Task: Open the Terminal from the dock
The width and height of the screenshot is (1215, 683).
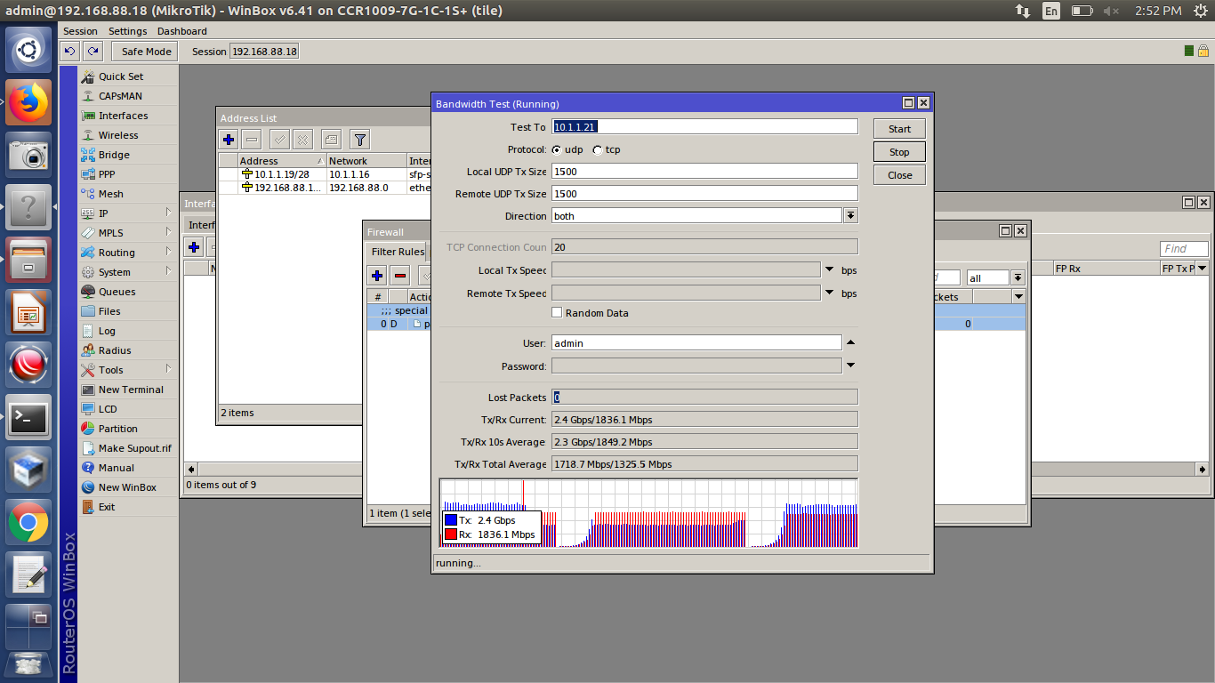Action: click(x=28, y=417)
